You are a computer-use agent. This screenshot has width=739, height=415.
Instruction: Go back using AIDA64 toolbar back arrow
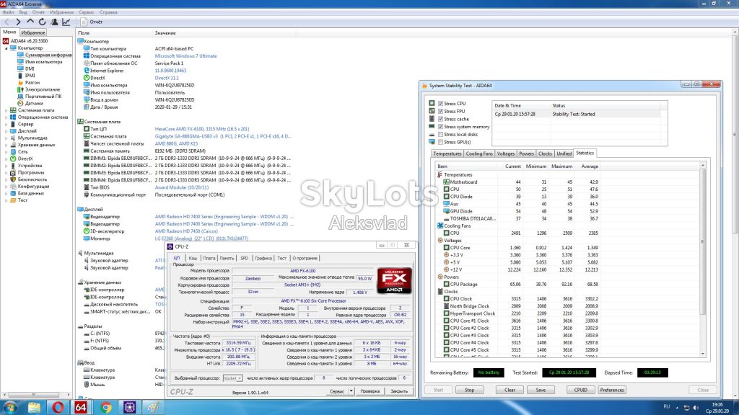[6, 22]
